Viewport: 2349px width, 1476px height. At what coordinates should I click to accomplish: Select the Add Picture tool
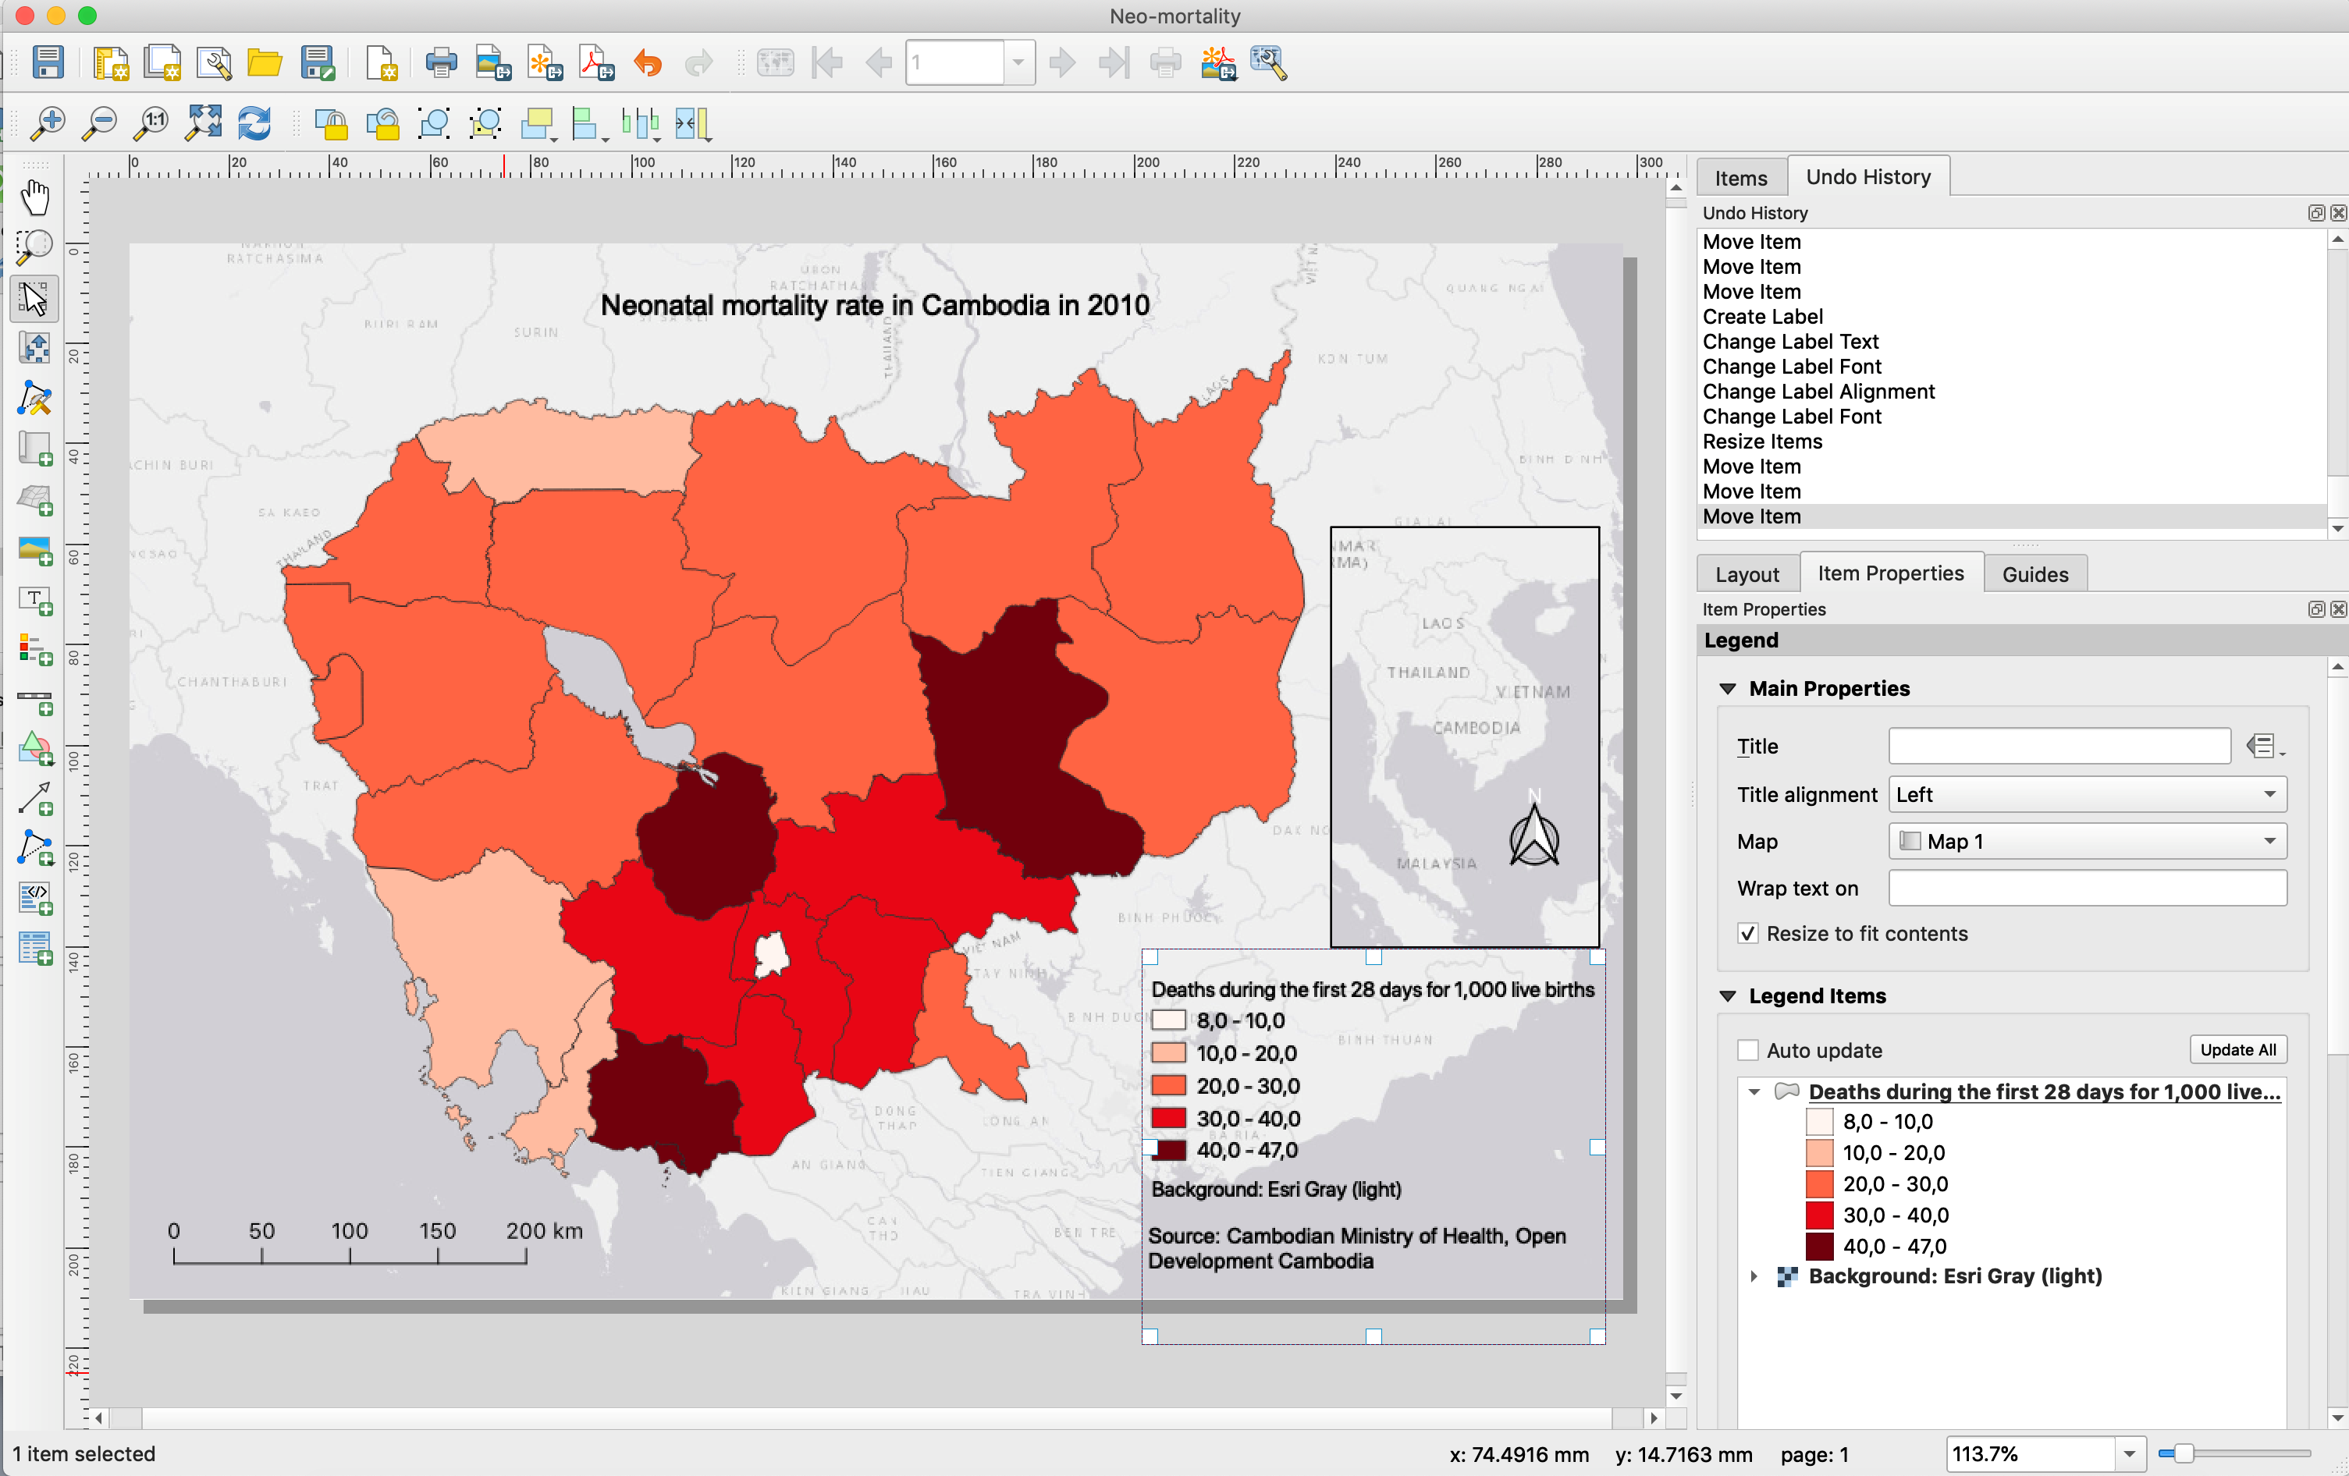(x=35, y=551)
